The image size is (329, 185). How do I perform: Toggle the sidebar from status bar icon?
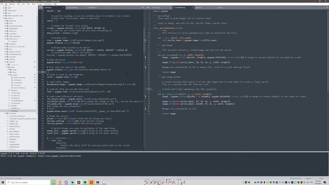[x=2, y=178]
